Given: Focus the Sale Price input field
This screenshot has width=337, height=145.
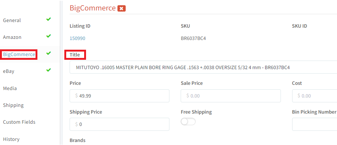Looking at the screenshot, I should 231,96.
